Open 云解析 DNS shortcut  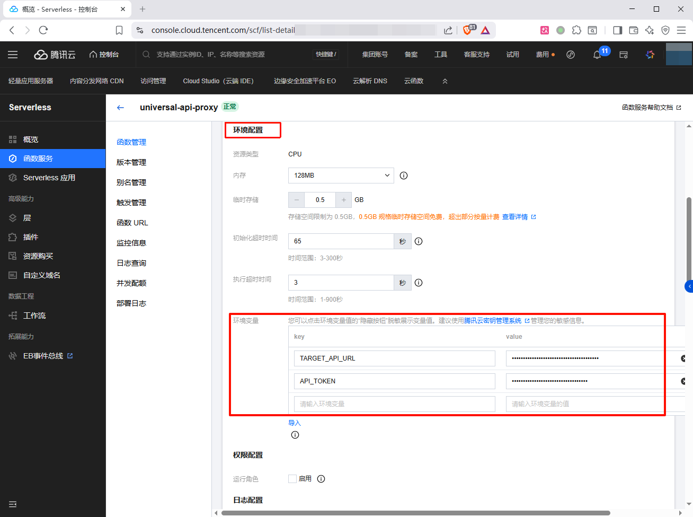point(370,81)
